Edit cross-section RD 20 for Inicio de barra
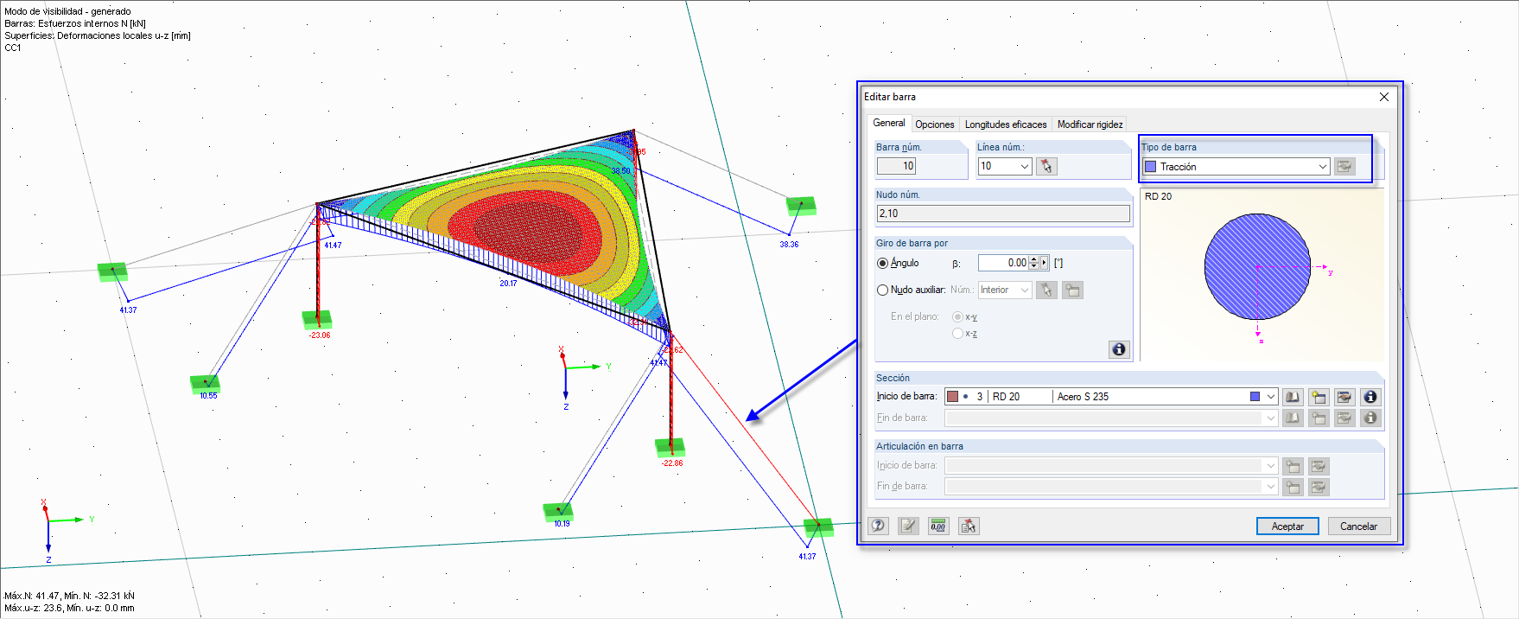 pos(1344,397)
